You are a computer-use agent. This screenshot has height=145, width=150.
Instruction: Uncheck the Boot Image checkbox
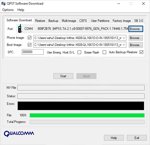point(29,45)
